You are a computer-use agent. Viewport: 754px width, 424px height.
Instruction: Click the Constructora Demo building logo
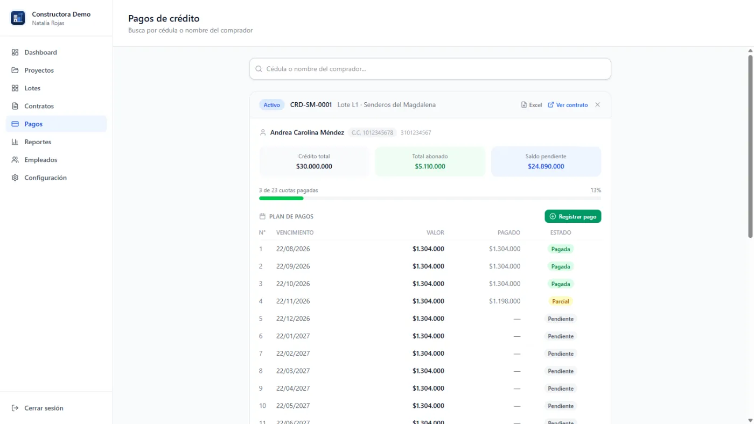click(18, 18)
